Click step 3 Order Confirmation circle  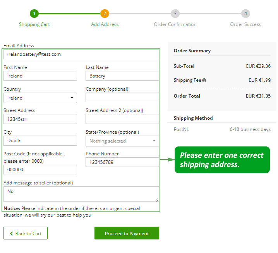pyautogui.click(x=175, y=14)
